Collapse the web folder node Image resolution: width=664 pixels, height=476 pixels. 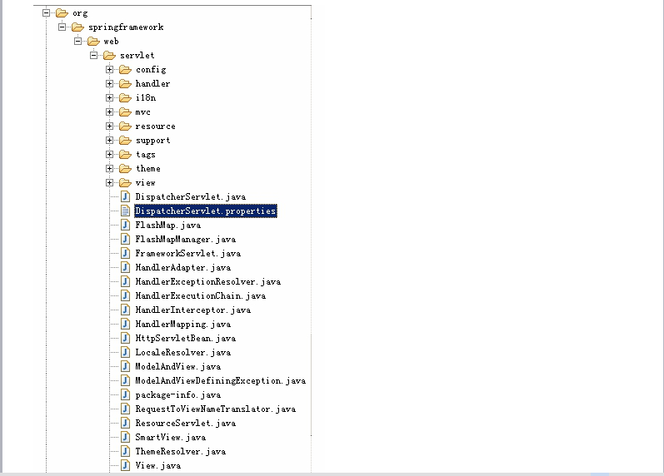click(x=78, y=42)
